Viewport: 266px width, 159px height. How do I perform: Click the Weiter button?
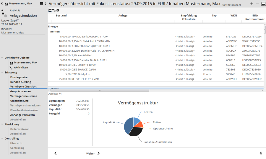click(x=93, y=153)
